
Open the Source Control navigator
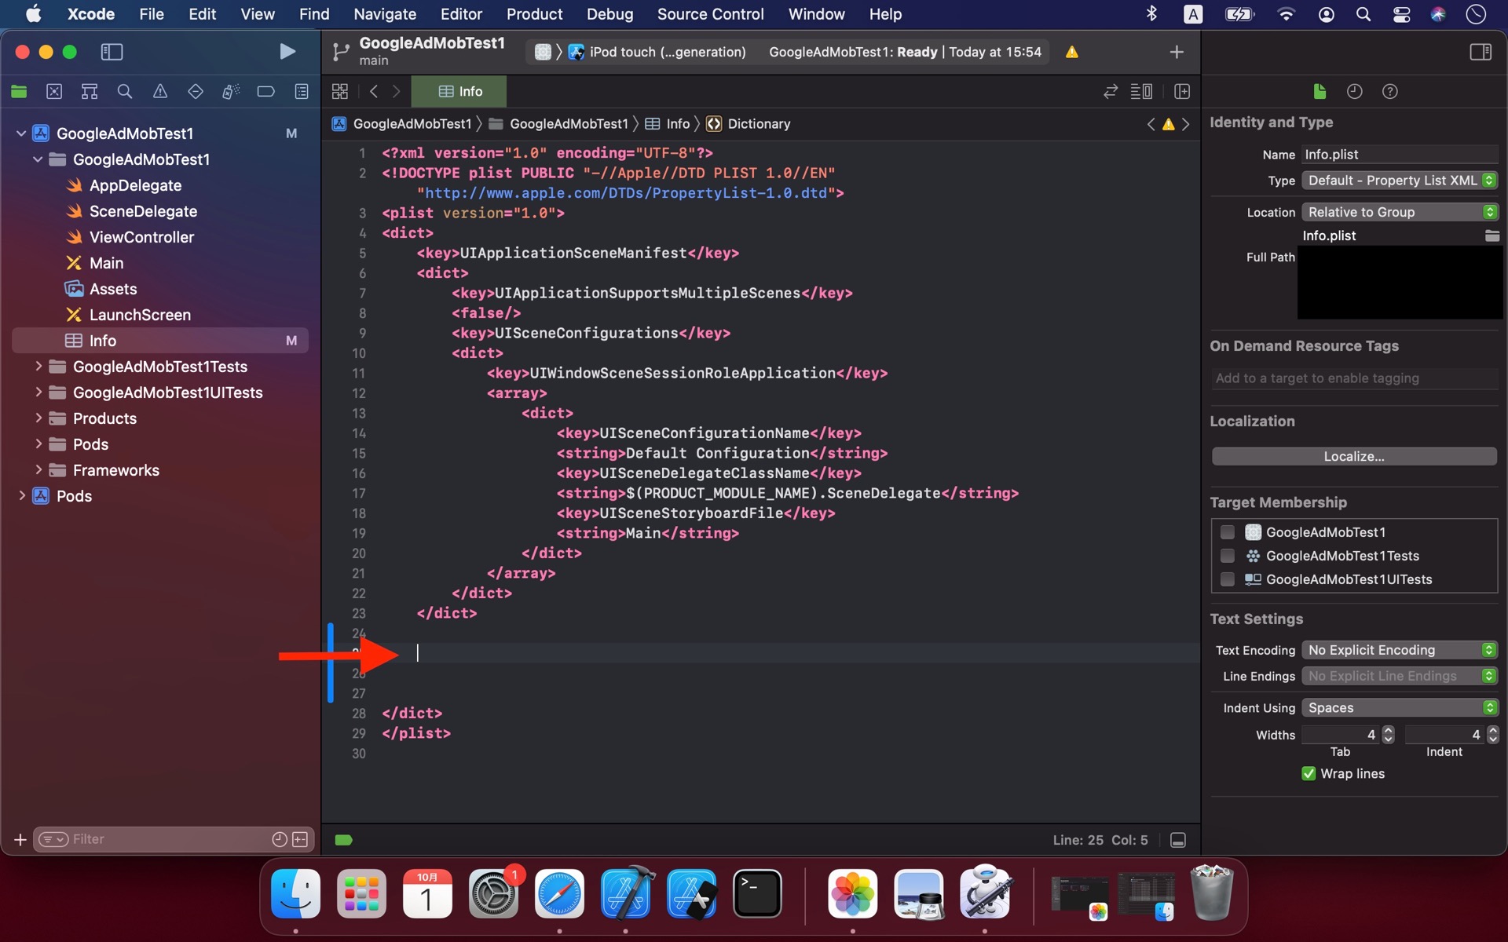(54, 92)
